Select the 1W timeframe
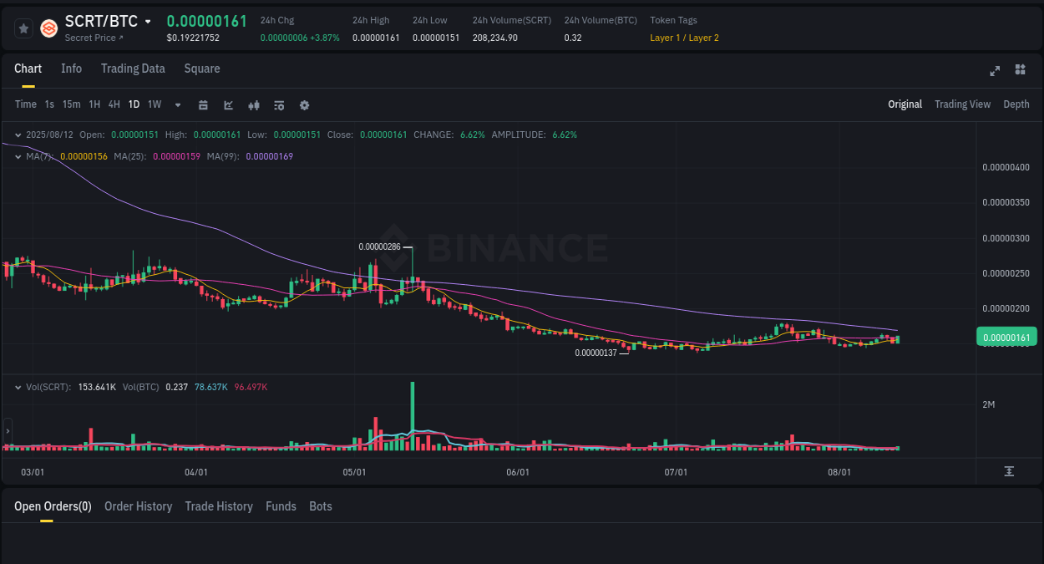Viewport: 1044px width, 564px height. click(x=154, y=104)
